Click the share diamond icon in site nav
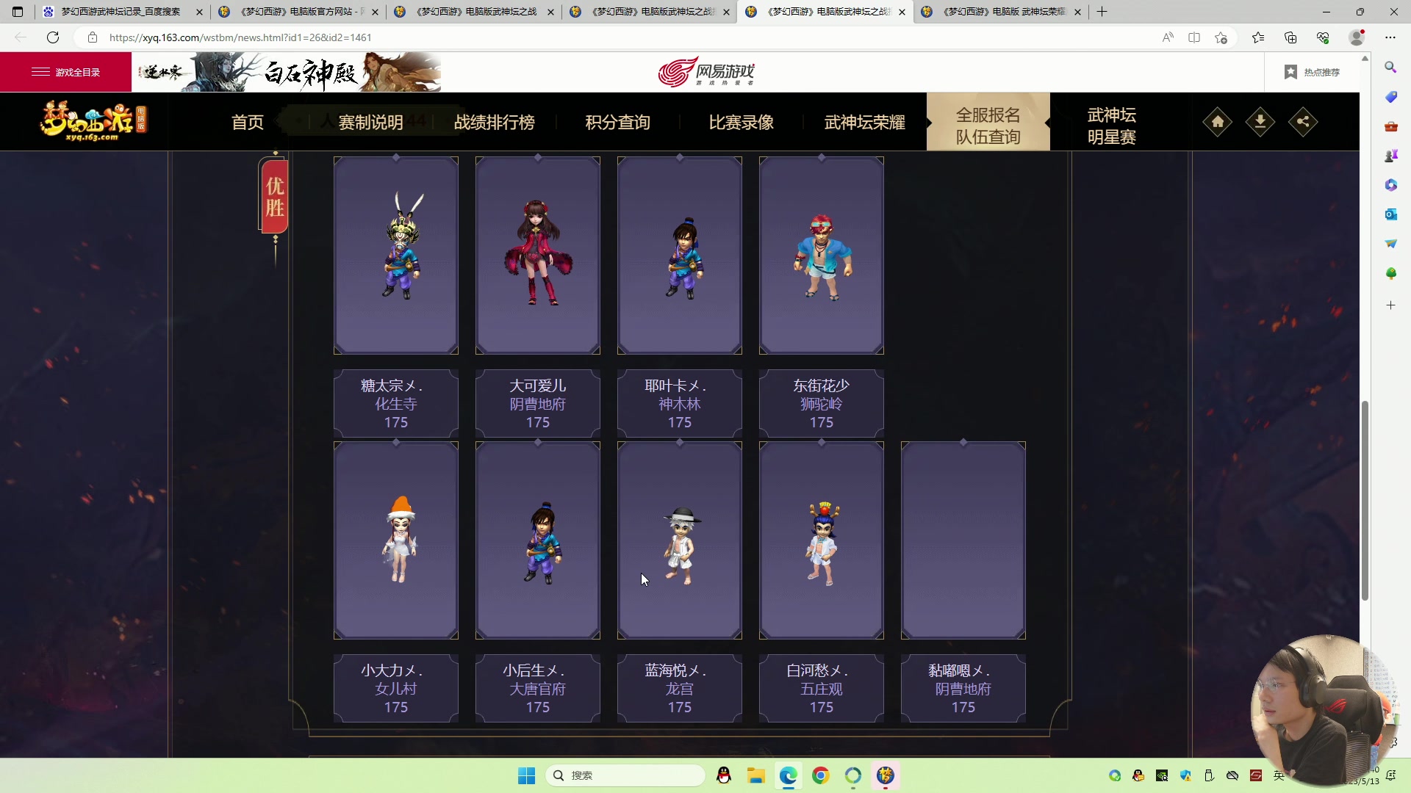The height and width of the screenshot is (793, 1411). (1303, 122)
